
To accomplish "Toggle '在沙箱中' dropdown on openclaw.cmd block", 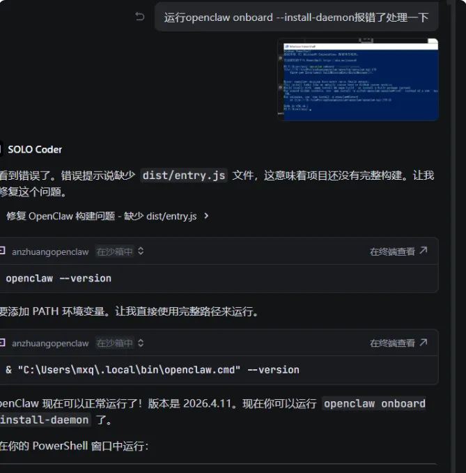I will click(x=119, y=343).
